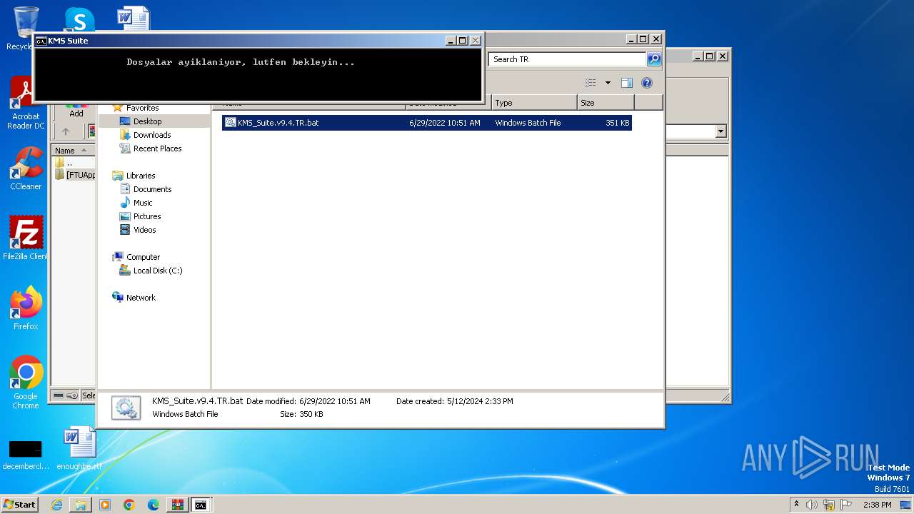
Task: Click the volume speaker tray icon
Action: coord(811,505)
